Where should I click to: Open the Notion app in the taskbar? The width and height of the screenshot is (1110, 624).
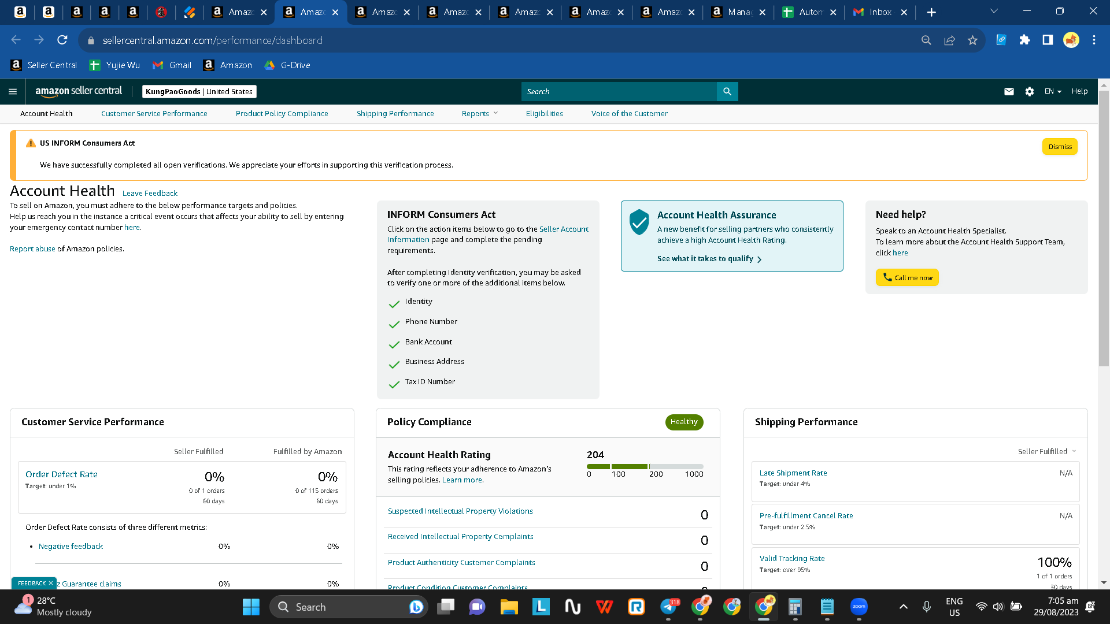pos(572,607)
